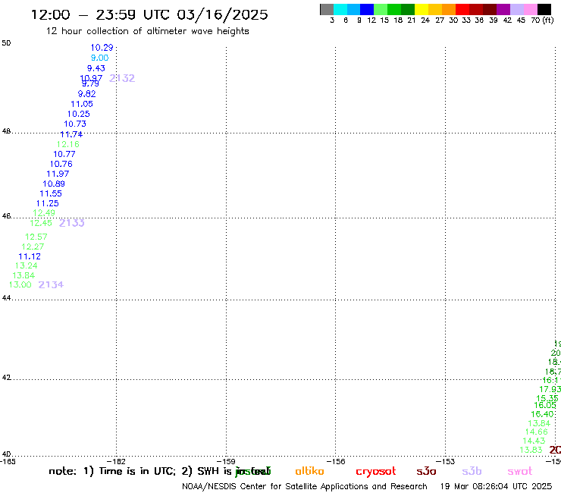
Task: Select the 'note: 1) Time is in UTC' text
Action: click(112, 471)
